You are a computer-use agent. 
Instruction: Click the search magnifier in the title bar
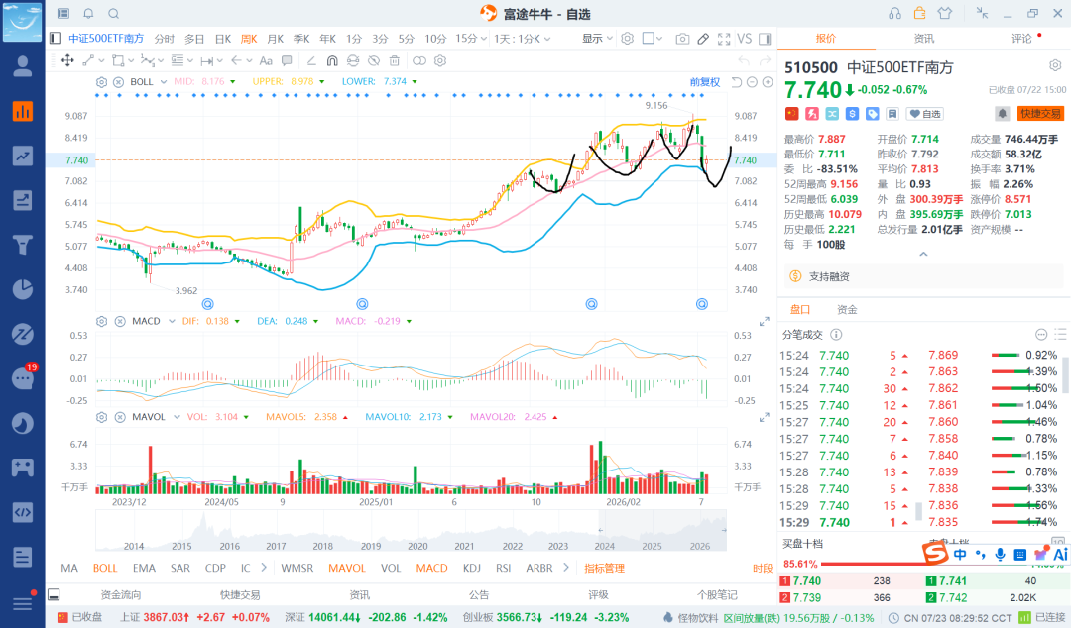(113, 14)
